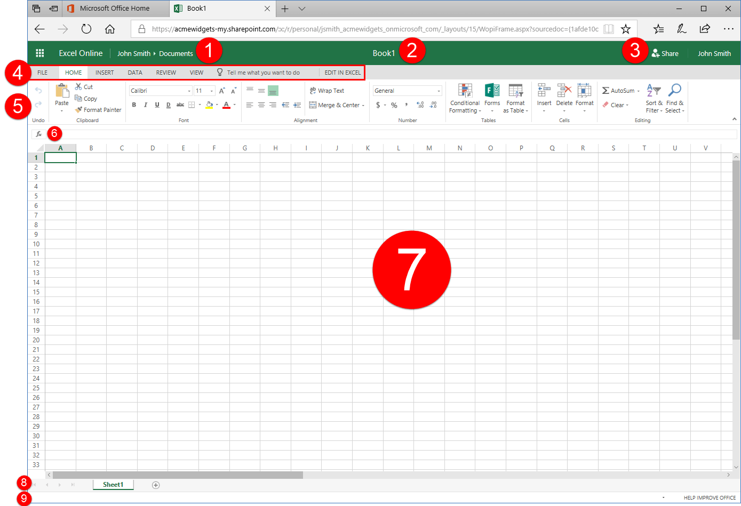Toggle bold formatting
Image resolution: width=741 pixels, height=506 pixels.
(134, 105)
